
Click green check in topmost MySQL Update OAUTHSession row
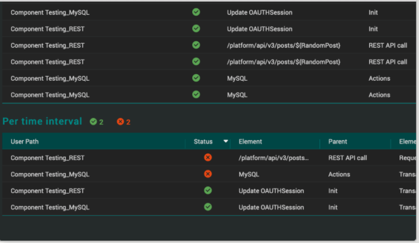point(196,12)
